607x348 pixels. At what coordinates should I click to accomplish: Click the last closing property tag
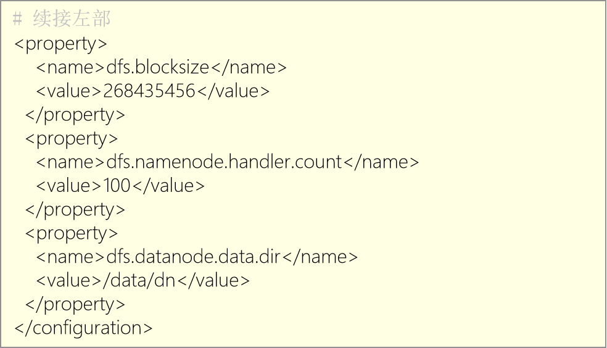coord(75,305)
